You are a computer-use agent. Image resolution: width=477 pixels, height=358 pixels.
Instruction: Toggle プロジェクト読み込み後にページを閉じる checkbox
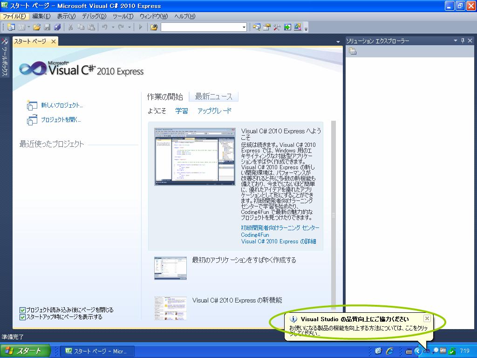pyautogui.click(x=22, y=310)
